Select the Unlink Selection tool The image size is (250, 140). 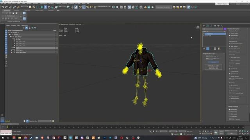pyautogui.click(x=14, y=7)
